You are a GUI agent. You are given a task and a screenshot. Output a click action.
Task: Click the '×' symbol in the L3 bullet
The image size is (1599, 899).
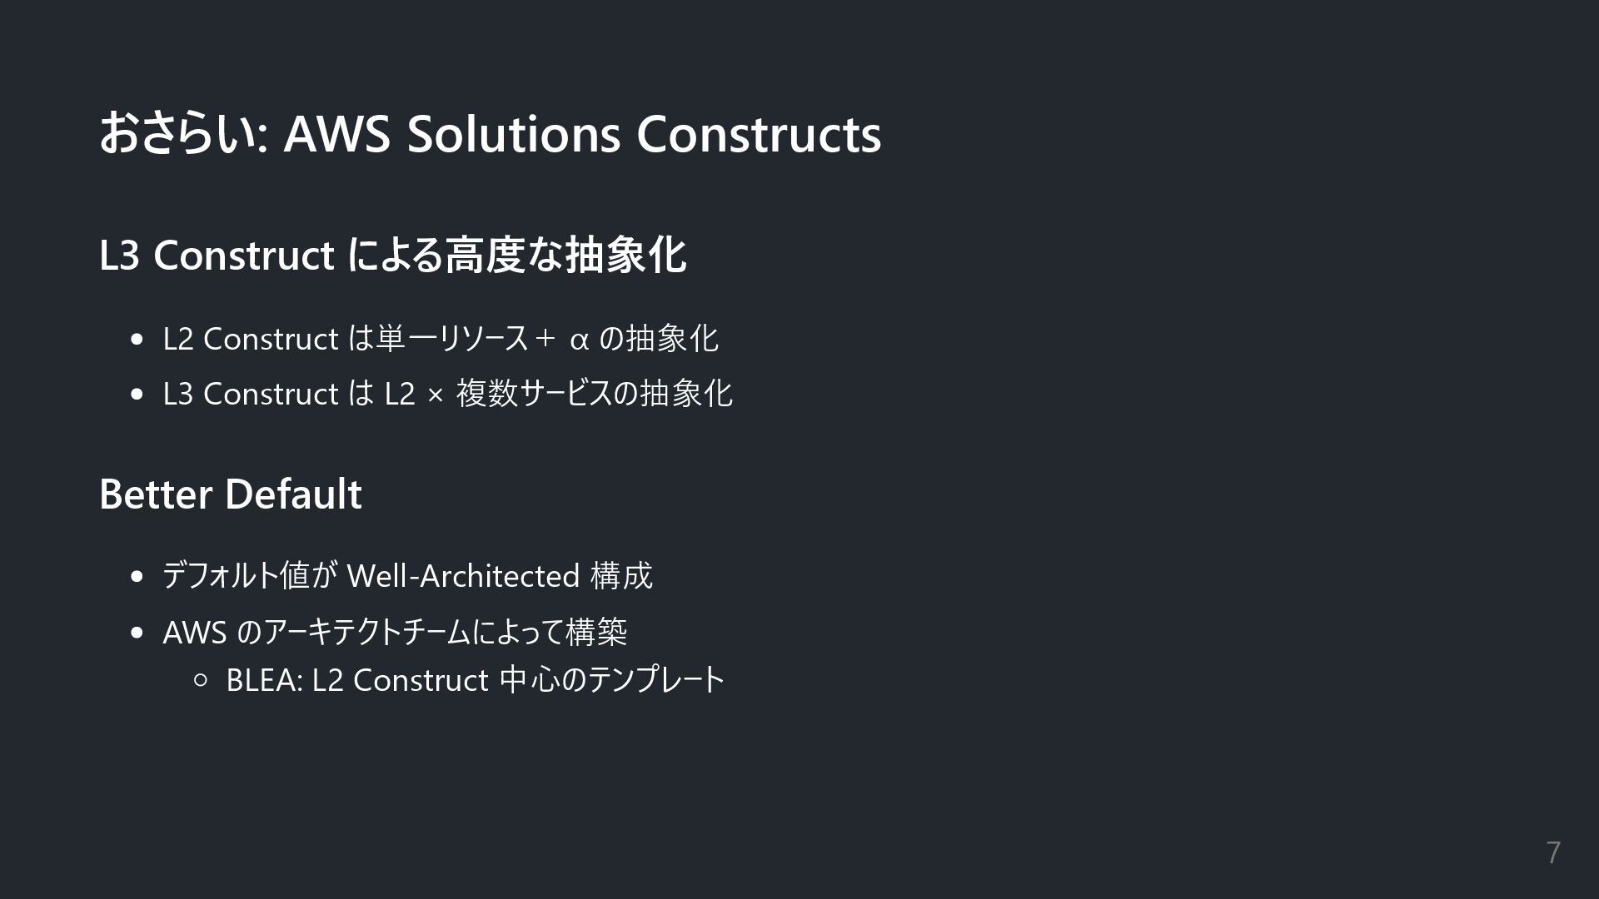click(x=435, y=396)
